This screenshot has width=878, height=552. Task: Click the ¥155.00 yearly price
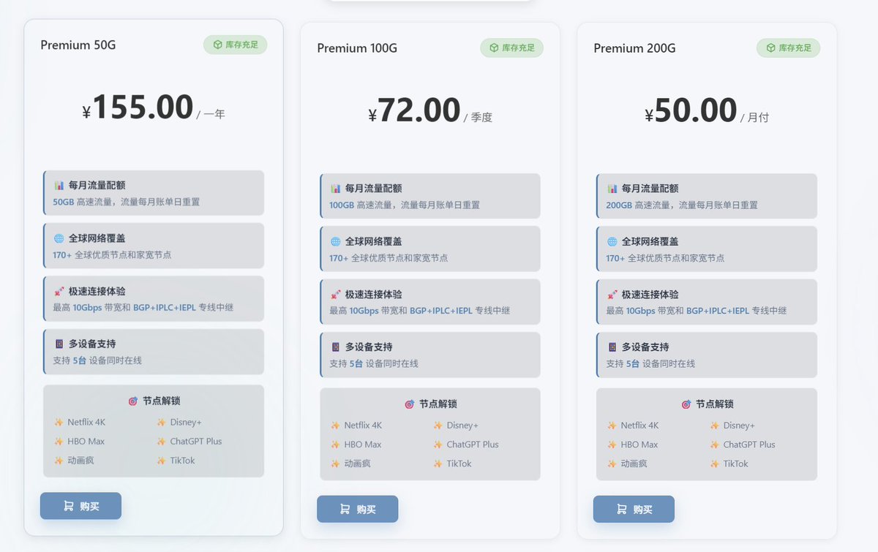138,107
